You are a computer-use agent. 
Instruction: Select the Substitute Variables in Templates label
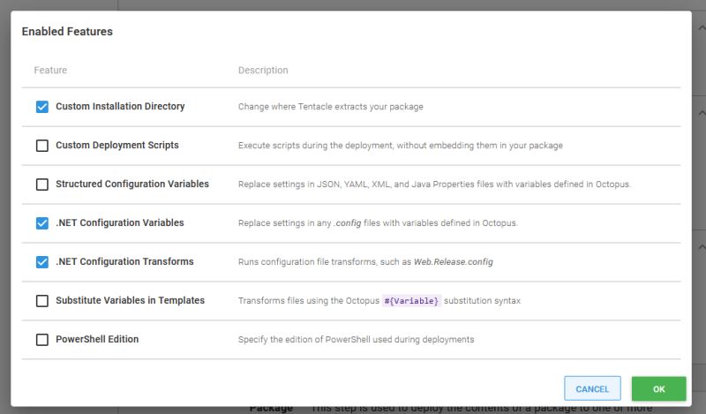[130, 300]
